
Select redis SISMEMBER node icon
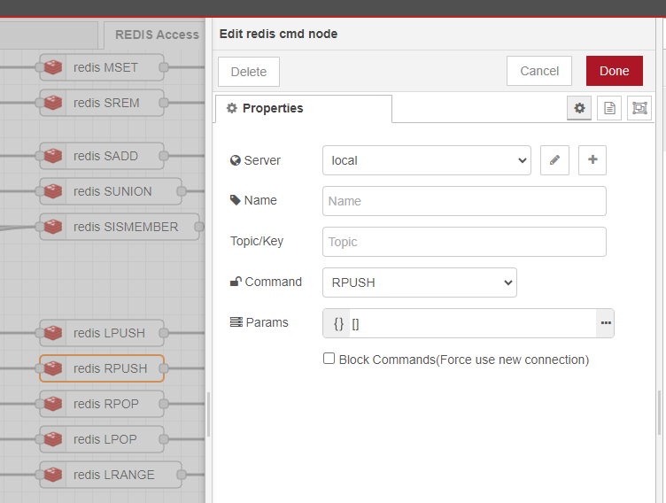coord(53,227)
